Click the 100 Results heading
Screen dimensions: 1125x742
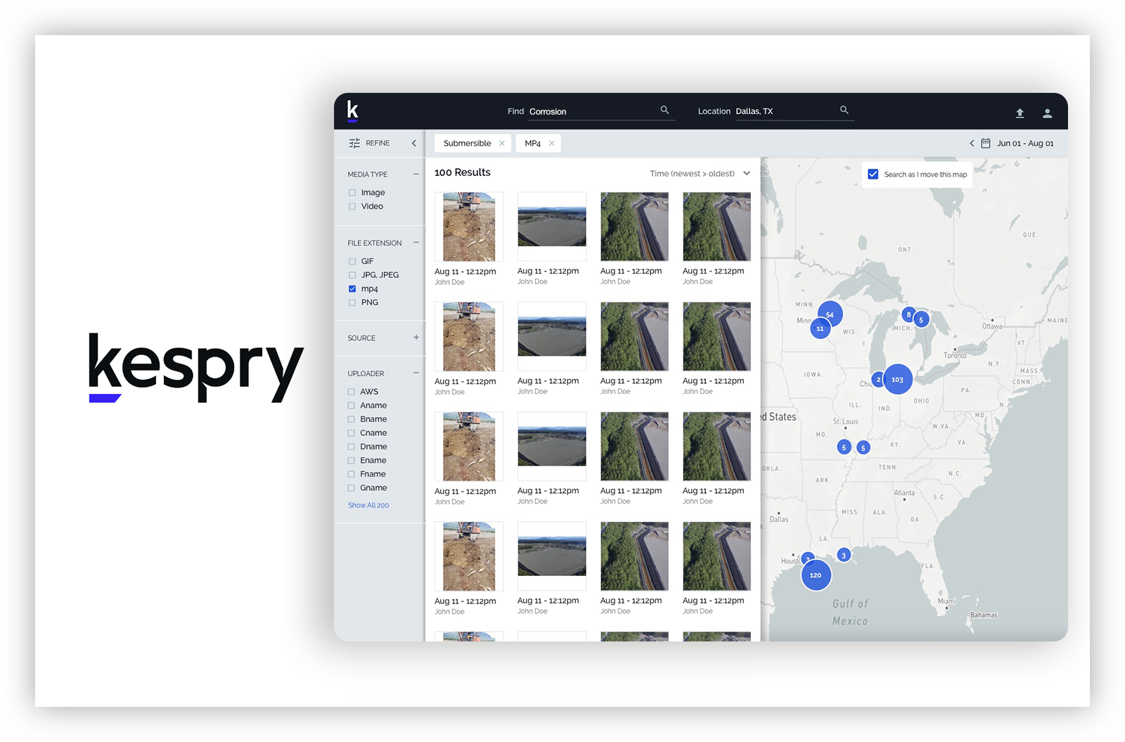point(463,172)
